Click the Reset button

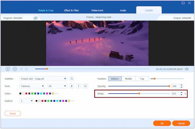tap(13, 113)
